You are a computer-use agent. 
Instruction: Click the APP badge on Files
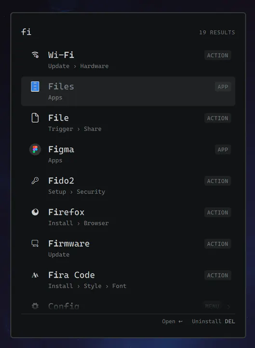coord(223,87)
